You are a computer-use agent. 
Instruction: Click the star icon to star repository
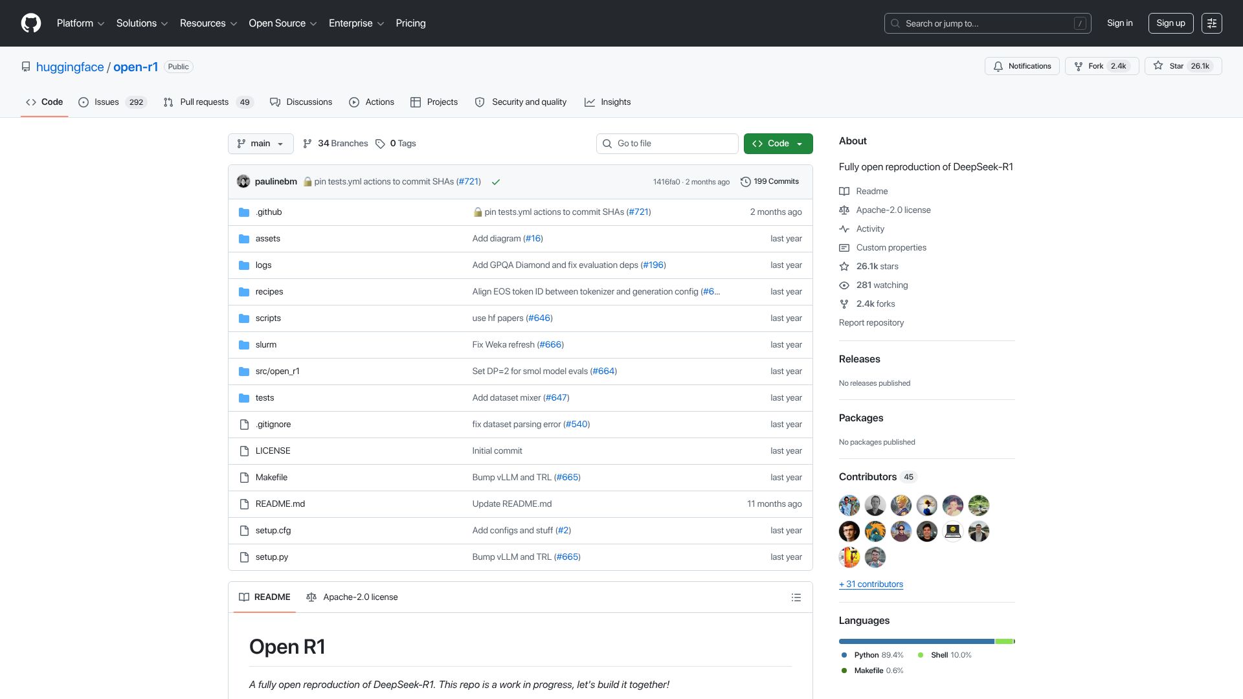click(x=1158, y=66)
